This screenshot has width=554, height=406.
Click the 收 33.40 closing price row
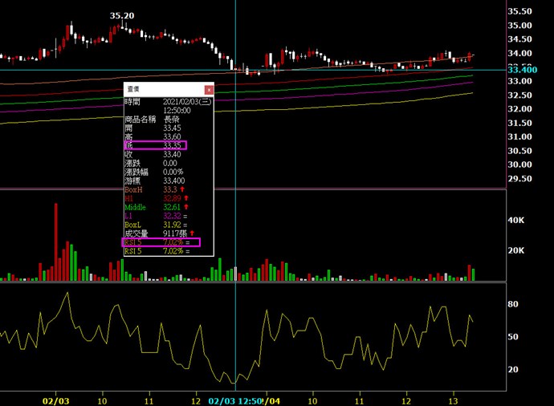pos(161,154)
